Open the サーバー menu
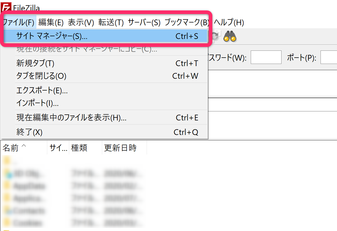Screen dimensions: 337x231 (143, 23)
